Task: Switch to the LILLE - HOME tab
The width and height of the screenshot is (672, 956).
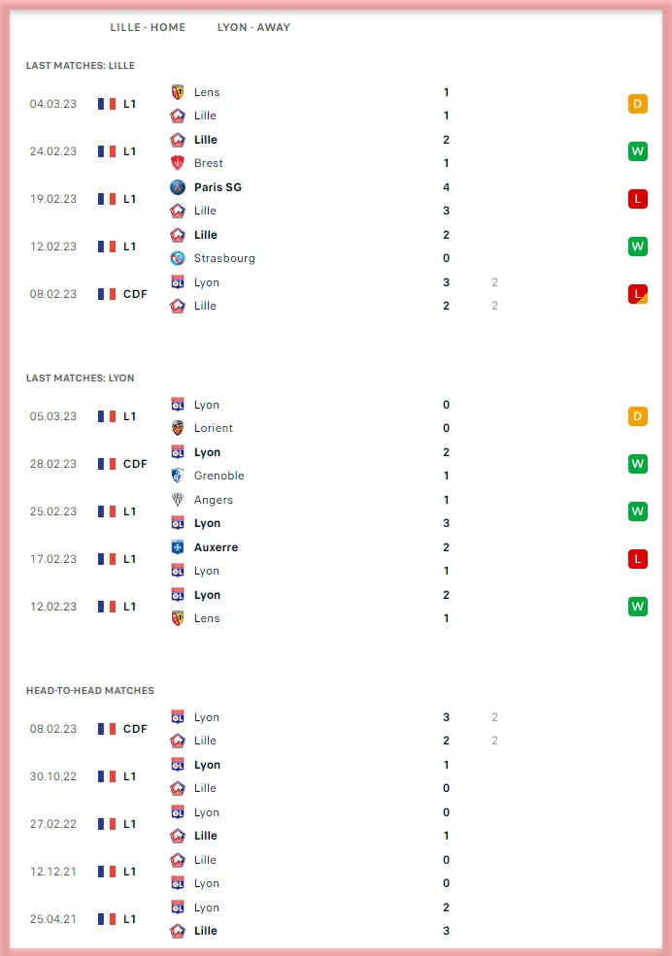Action: click(x=148, y=27)
